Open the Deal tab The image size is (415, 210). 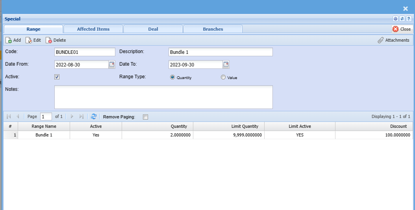click(153, 29)
